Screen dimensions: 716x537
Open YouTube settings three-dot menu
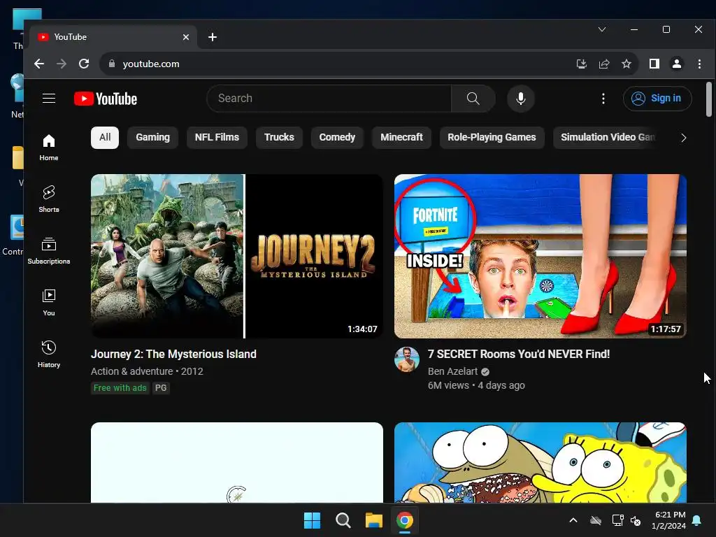point(603,99)
